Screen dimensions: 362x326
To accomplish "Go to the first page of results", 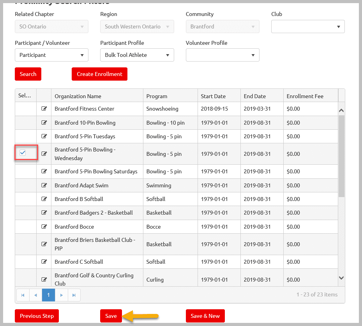I will 23,295.
